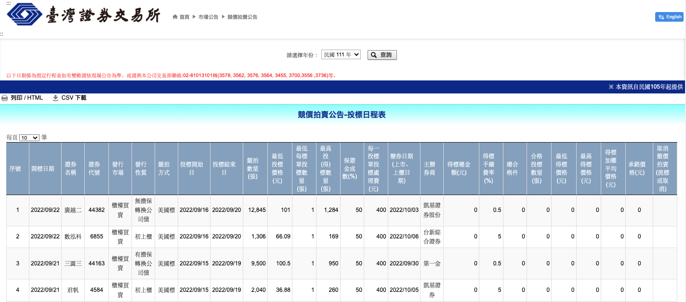Screen dimensions: 686x302
Task: Switch to the English version of the site
Action: point(670,16)
